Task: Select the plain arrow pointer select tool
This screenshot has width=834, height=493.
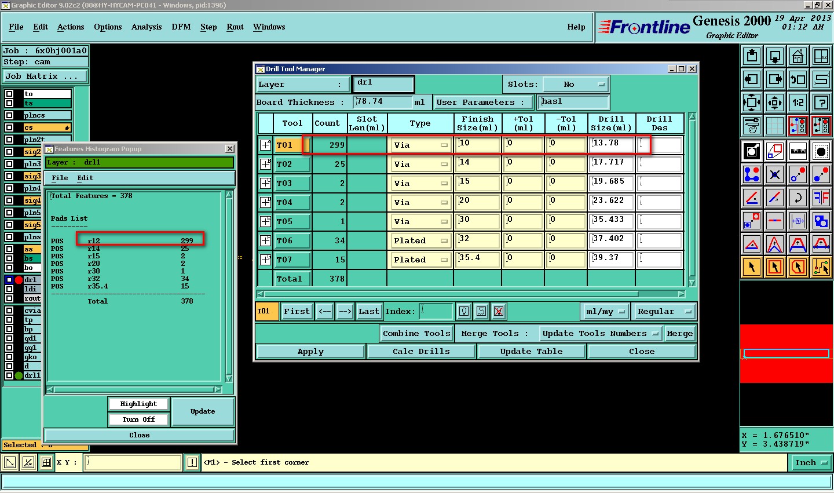Action: tap(752, 267)
